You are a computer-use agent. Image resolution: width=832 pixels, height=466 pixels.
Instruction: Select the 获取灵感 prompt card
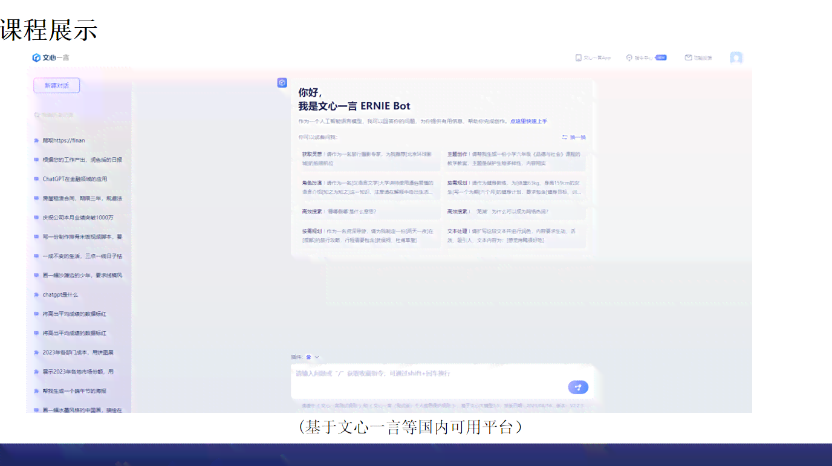369,159
